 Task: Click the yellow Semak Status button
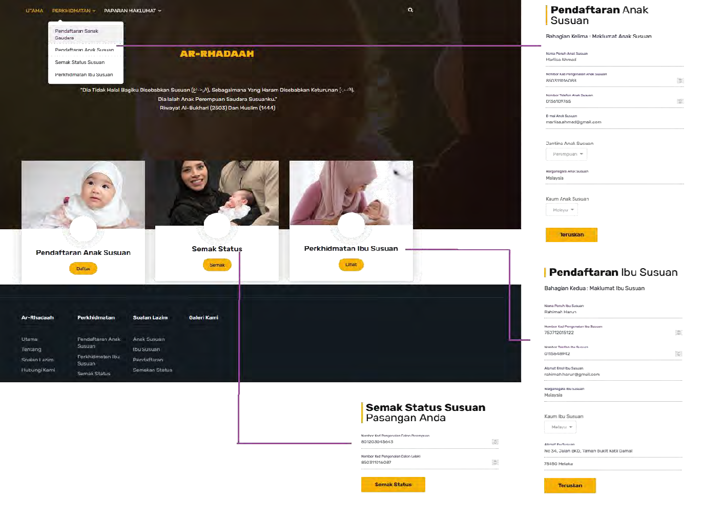coord(393,485)
